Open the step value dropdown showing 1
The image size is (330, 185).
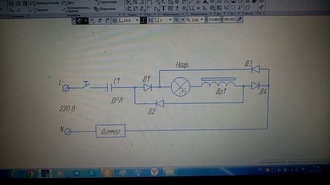click(x=170, y=20)
